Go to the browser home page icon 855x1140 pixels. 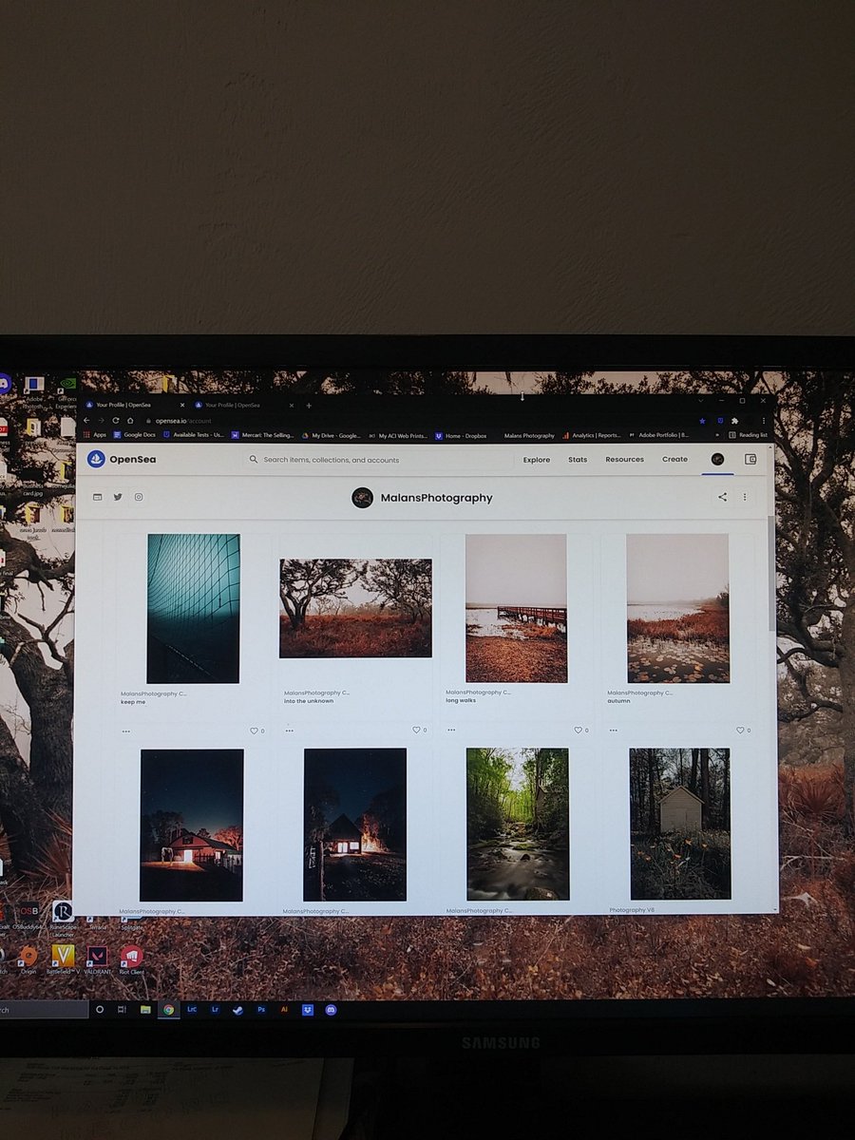coord(129,420)
